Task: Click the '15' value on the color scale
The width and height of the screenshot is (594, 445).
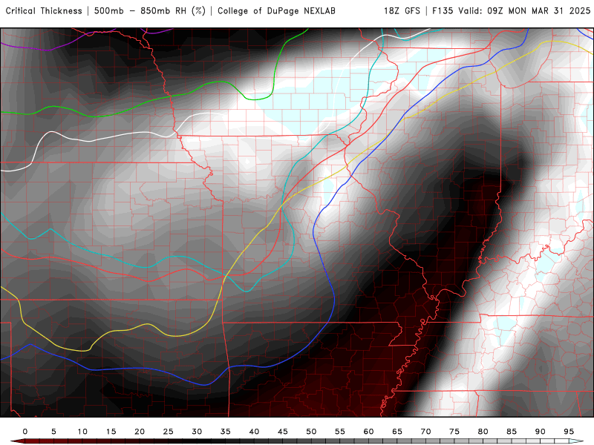Action: coord(111,432)
